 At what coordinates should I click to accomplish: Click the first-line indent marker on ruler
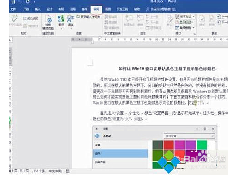click(x=100, y=38)
